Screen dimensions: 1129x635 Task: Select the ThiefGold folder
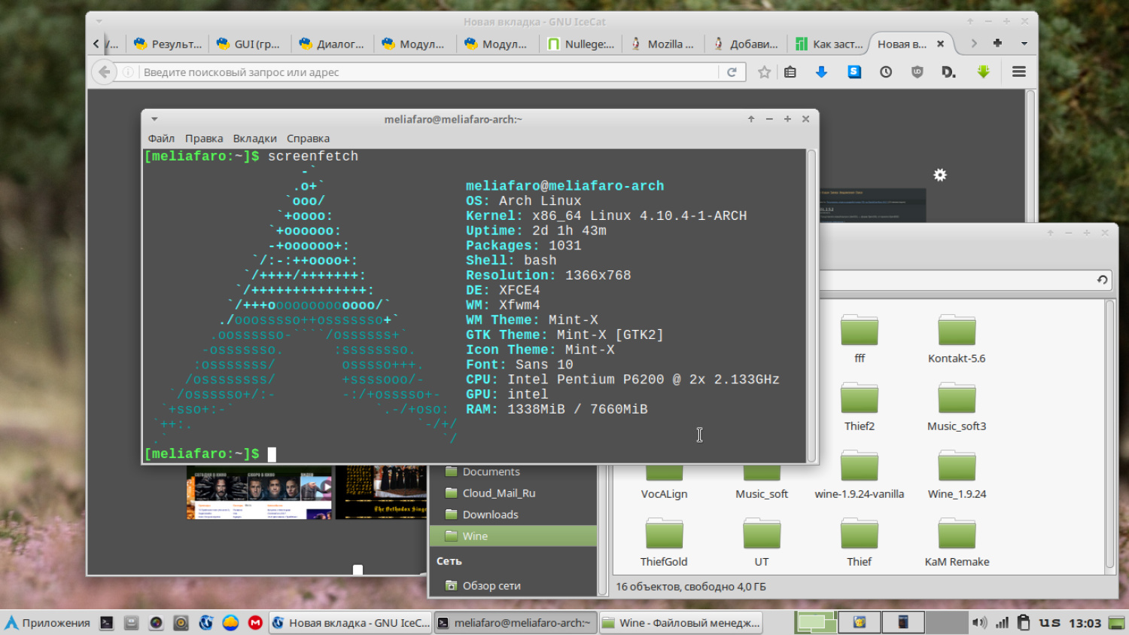point(664,542)
